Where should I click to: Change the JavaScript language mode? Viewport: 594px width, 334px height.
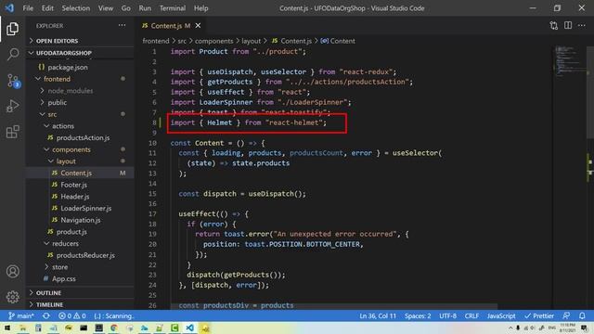[x=501, y=315]
